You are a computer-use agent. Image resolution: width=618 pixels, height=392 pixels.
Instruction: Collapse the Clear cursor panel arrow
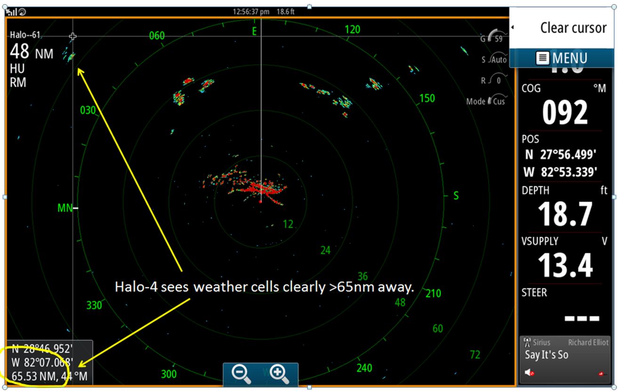click(x=513, y=27)
